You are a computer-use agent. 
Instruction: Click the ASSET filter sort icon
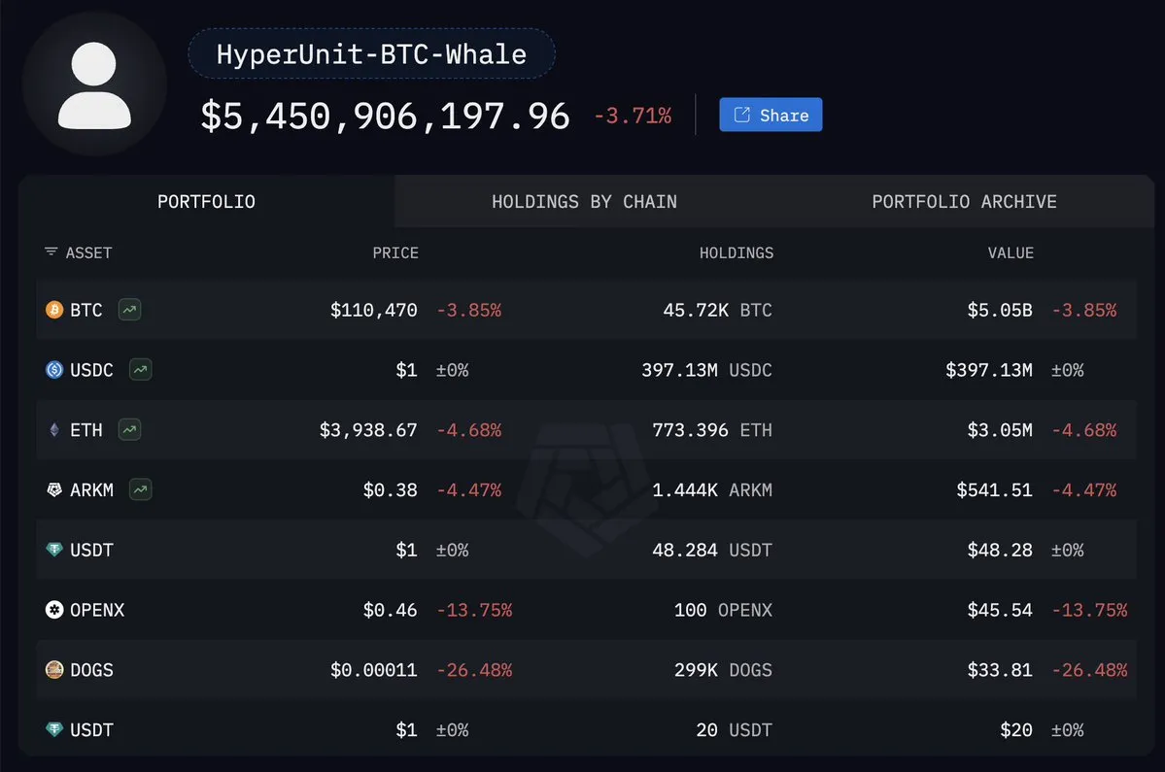click(x=51, y=252)
